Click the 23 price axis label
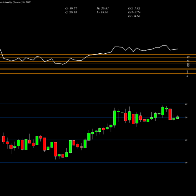 tap(186, 104)
